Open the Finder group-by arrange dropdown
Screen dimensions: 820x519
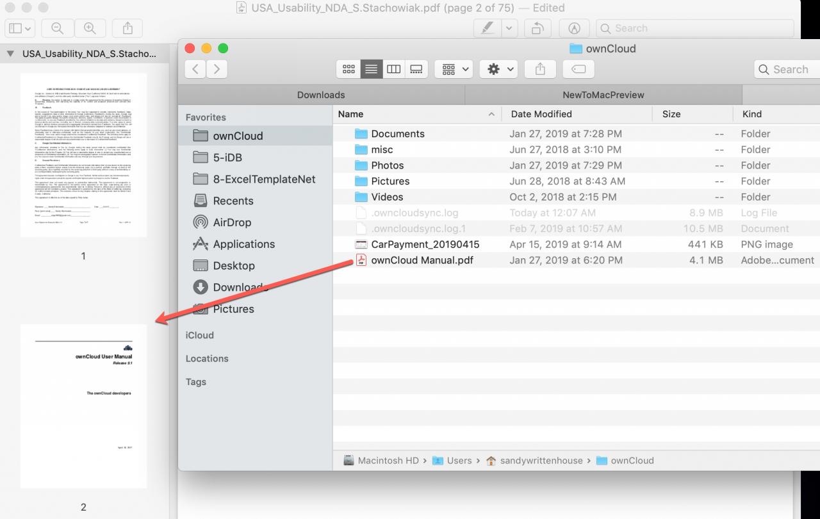pos(454,69)
